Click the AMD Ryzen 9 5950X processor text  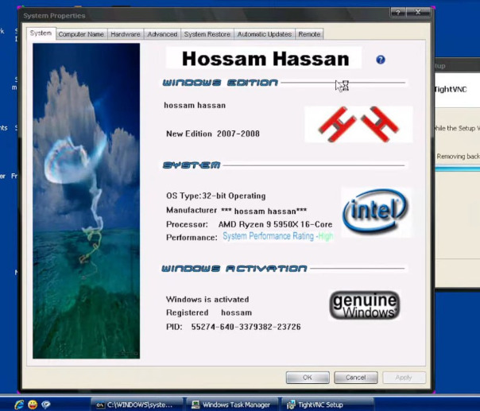tap(275, 224)
